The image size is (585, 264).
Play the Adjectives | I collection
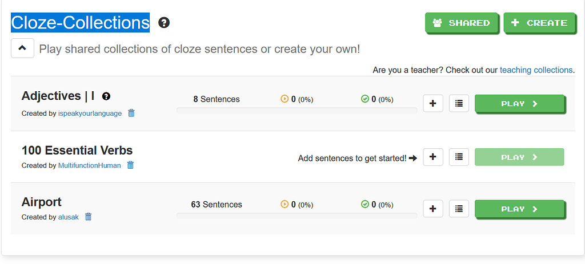tap(520, 104)
